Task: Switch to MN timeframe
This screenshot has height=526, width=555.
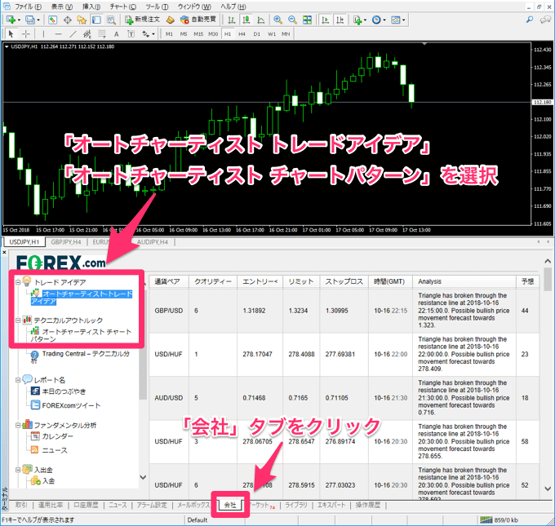Action: 286,34
